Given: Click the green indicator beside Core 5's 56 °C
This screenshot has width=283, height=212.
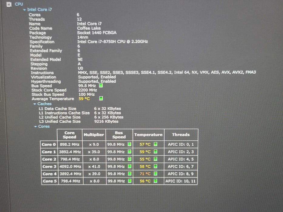Looking at the screenshot, I should (155, 181).
